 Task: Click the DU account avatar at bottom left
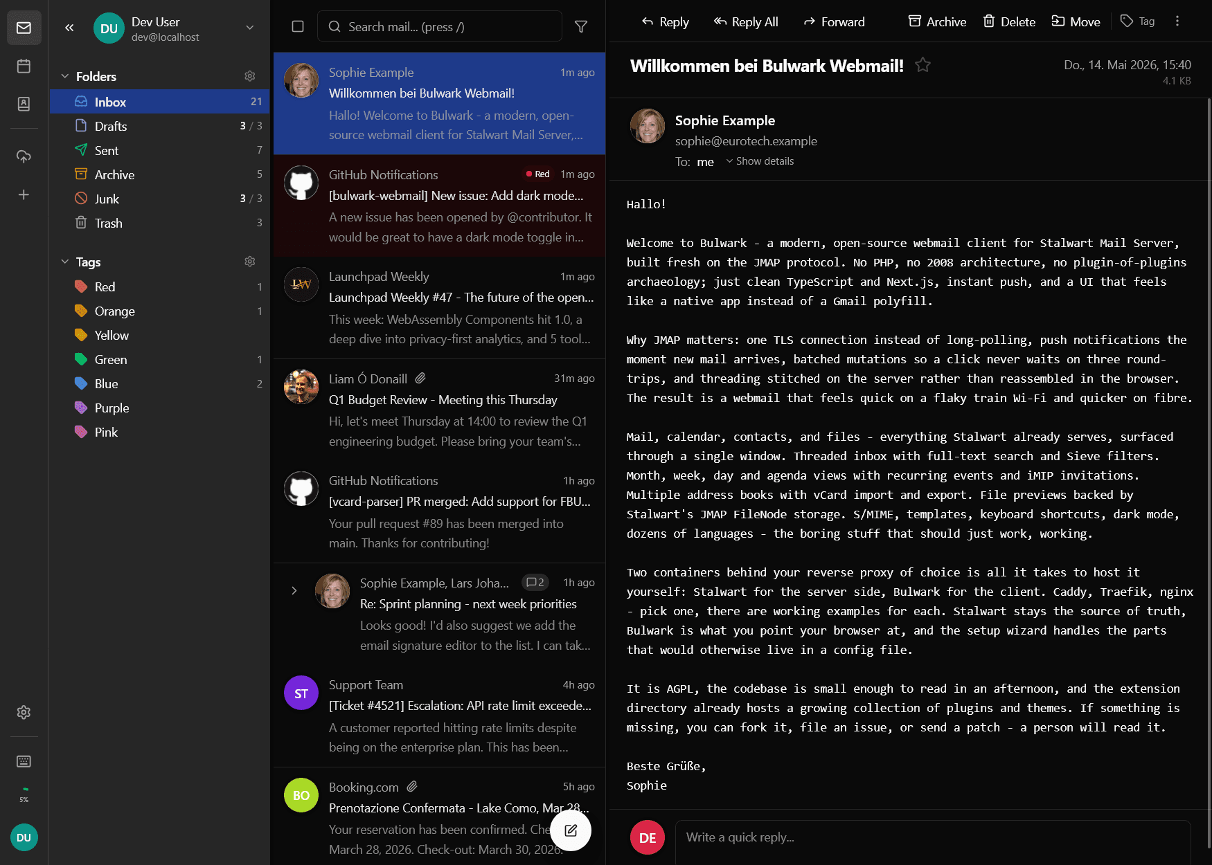pyautogui.click(x=24, y=837)
